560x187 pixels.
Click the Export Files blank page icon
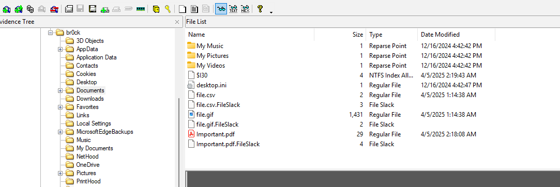[183, 9]
